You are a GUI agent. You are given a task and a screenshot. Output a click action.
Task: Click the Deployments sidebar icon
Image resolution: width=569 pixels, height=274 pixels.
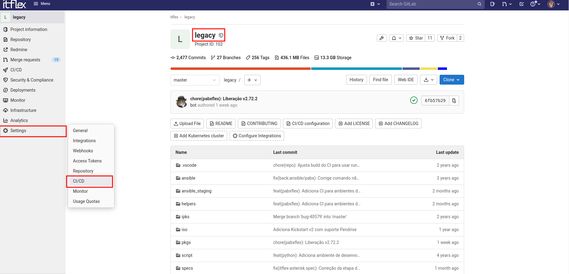point(6,90)
